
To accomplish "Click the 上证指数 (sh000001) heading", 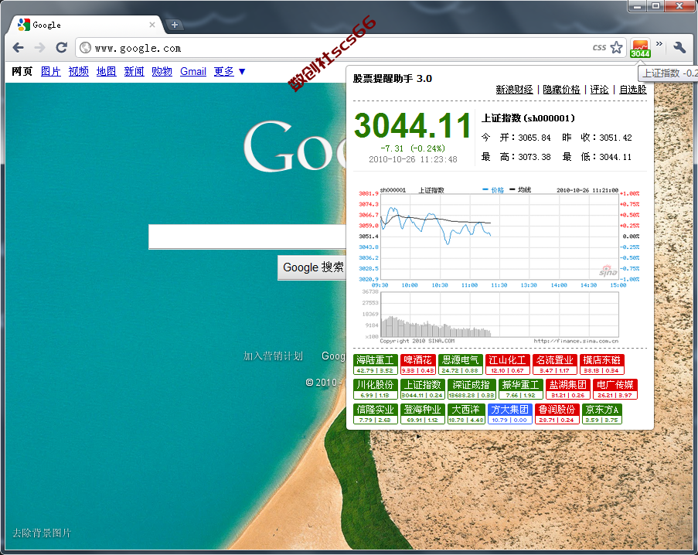I will pyautogui.click(x=528, y=118).
